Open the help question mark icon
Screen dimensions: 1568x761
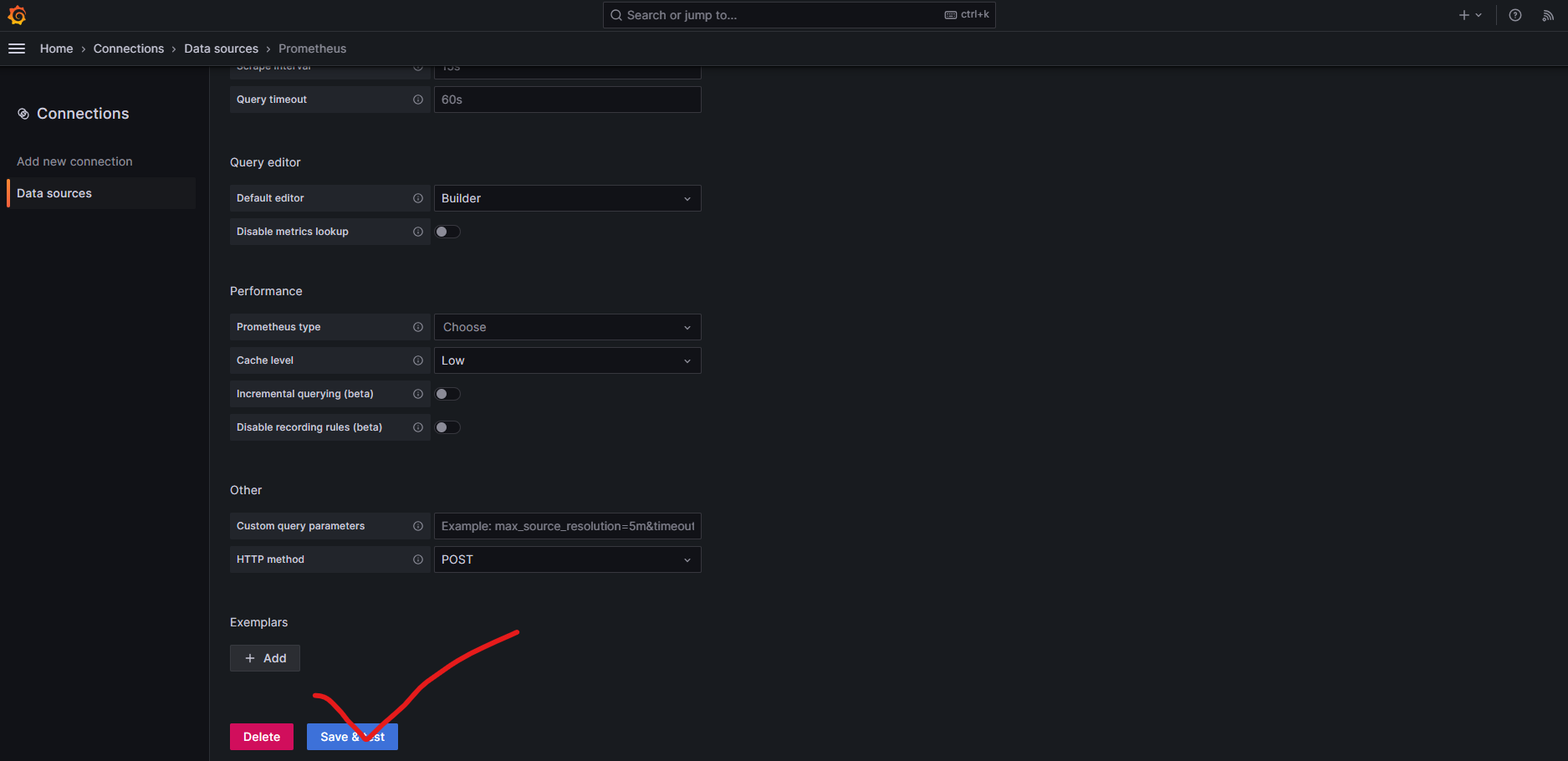click(x=1515, y=15)
